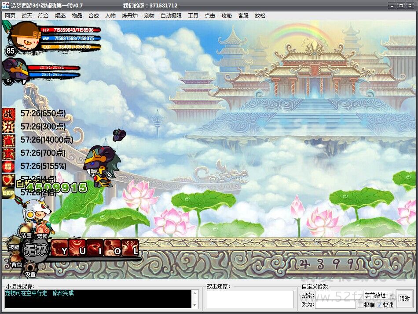Open the 工具 menu
This screenshot has height=314, width=418.
tap(193, 16)
